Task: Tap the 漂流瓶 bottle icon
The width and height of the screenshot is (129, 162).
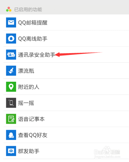Action: coord(11,71)
